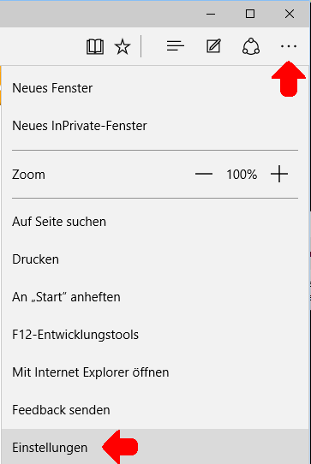
Task: Maximize the browser window
Action: point(250,14)
